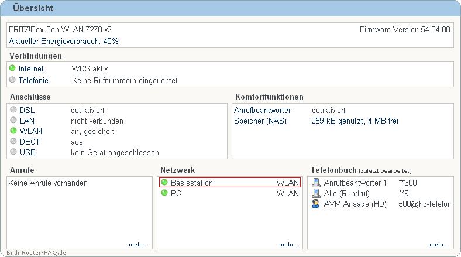Click 'mehr...' in the Anrufe panel
The image size is (461, 257).
coord(138,245)
